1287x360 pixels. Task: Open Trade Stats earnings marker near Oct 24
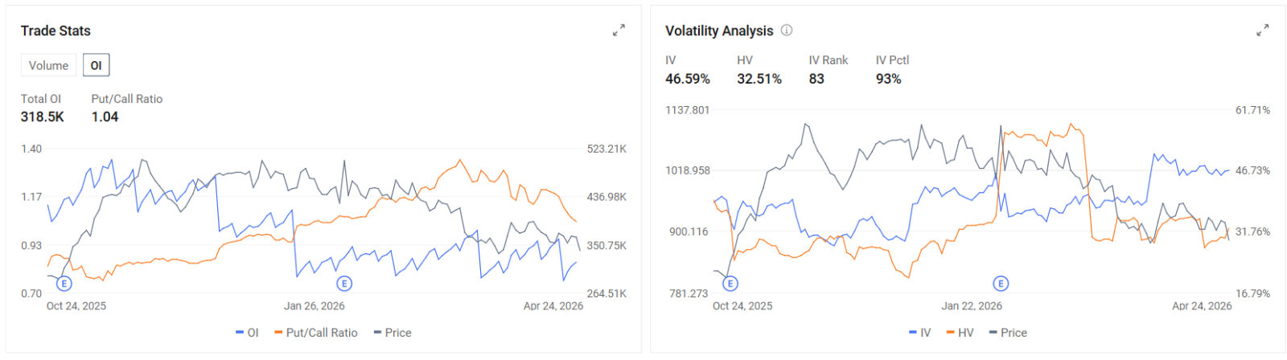(64, 284)
